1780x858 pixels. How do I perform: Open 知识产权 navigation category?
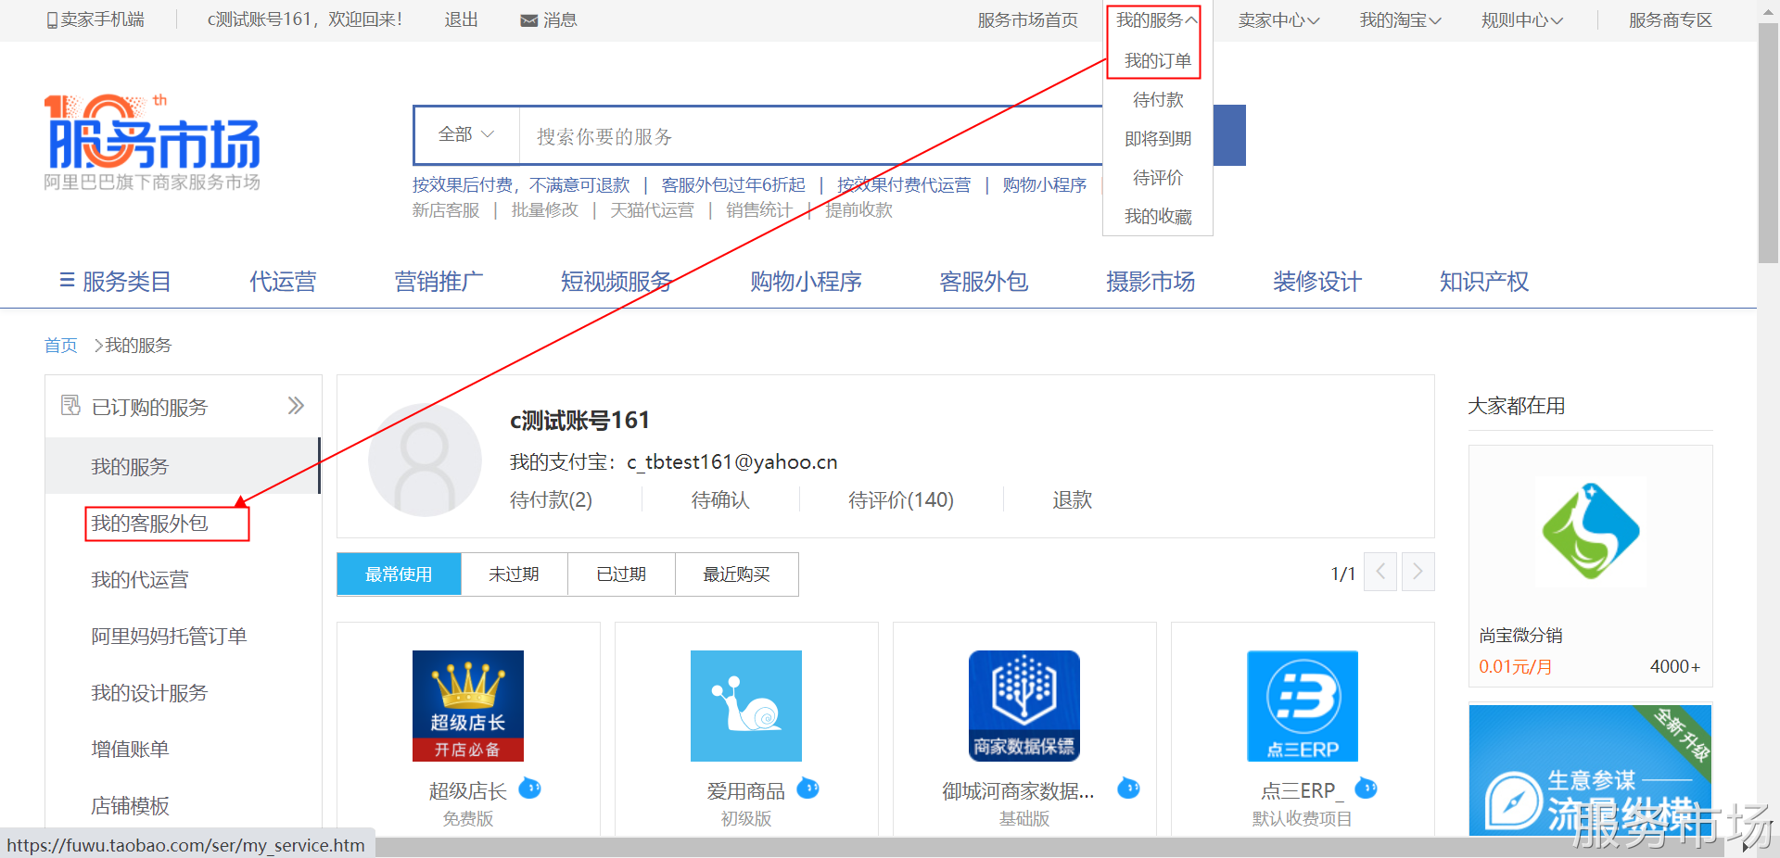(x=1484, y=282)
